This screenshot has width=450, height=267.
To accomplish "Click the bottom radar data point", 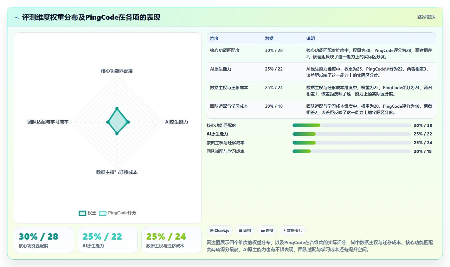I will coord(117,133).
